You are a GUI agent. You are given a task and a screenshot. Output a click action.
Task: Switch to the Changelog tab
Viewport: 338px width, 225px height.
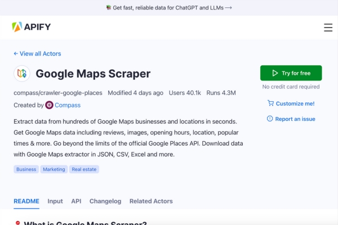click(105, 201)
